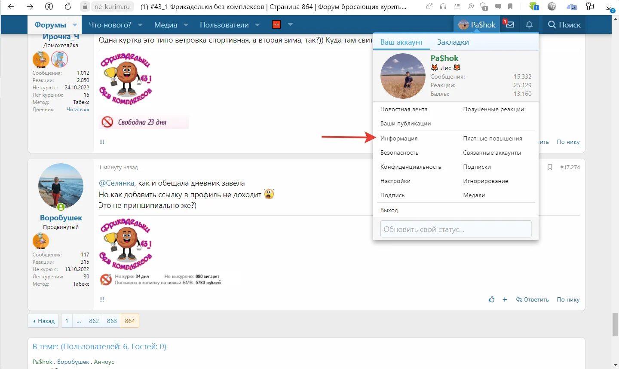Open the cloud weather extension showing -4

pos(571,7)
